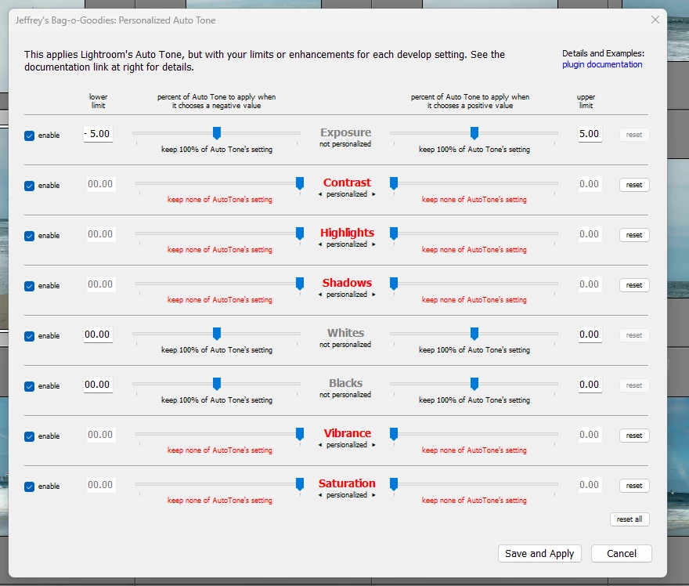The height and width of the screenshot is (586, 689).
Task: Click the Whites lower limit field
Action: tap(98, 334)
